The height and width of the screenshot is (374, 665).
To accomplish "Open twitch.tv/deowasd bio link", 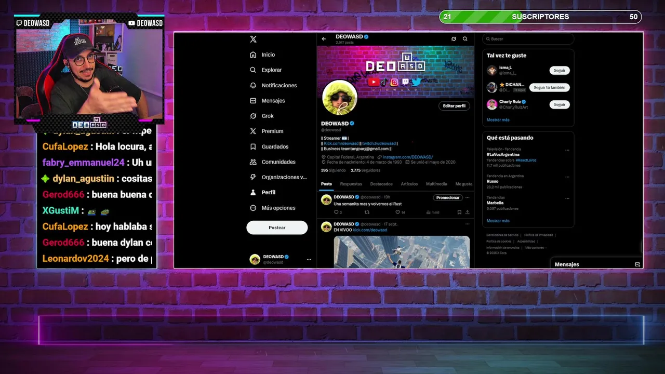I will coord(379,143).
